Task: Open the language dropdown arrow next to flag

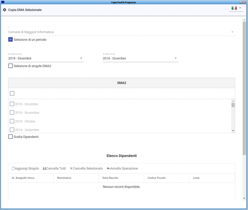Action: (x=240, y=8)
